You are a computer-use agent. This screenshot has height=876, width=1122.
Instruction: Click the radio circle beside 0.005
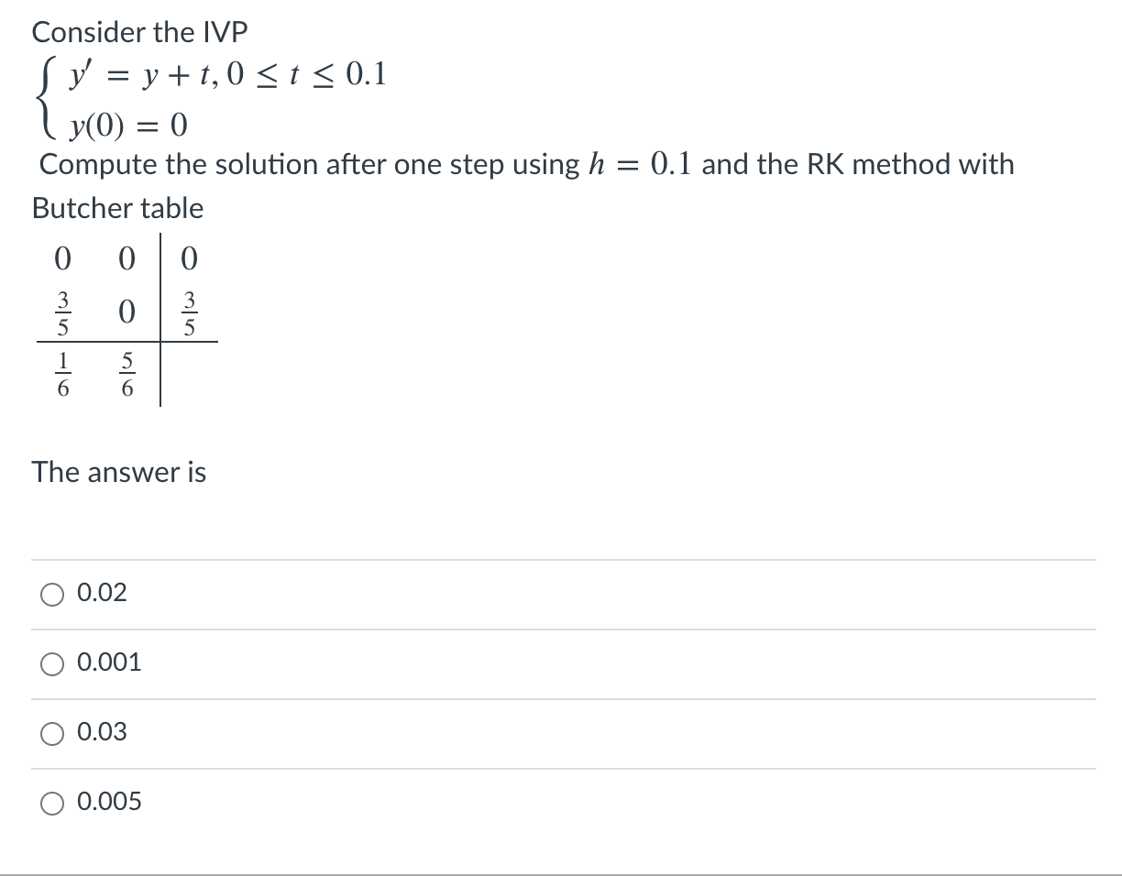coord(52,803)
